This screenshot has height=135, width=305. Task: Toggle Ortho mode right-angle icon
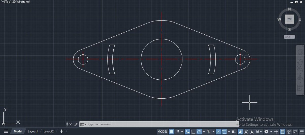[x=193, y=131]
